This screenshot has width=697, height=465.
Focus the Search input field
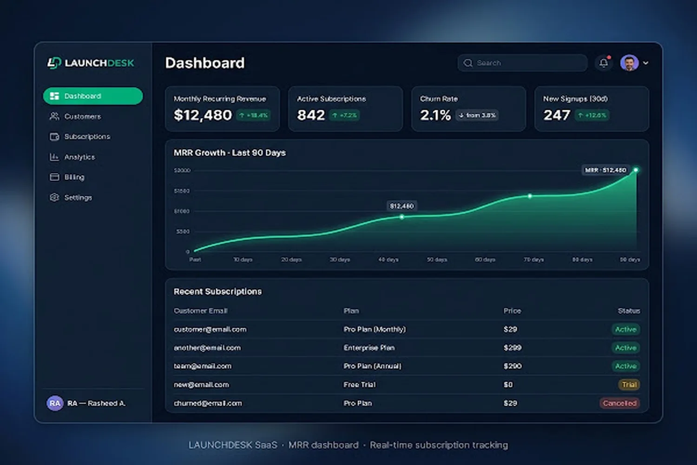pyautogui.click(x=523, y=63)
